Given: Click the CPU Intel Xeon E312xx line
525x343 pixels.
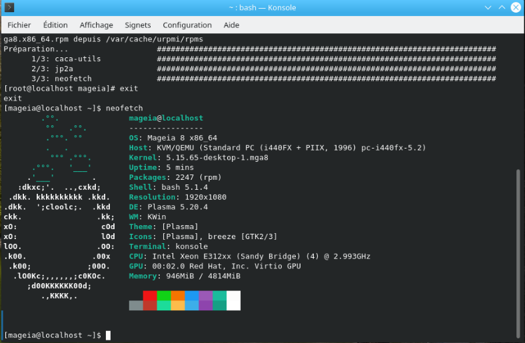Looking at the screenshot, I should click(249, 256).
